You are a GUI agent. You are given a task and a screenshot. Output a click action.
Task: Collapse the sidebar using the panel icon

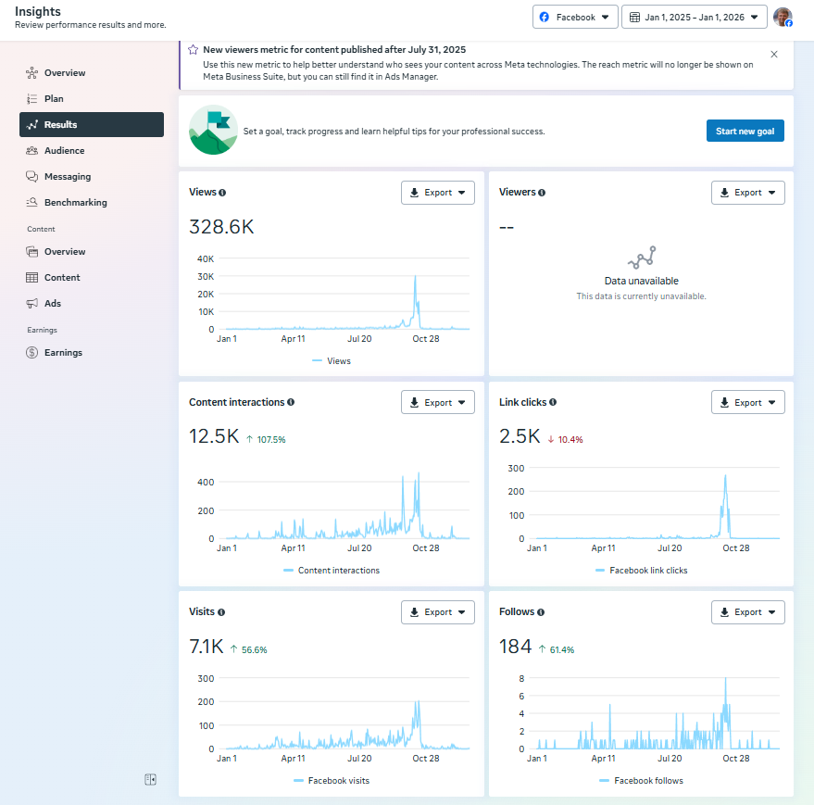click(150, 780)
